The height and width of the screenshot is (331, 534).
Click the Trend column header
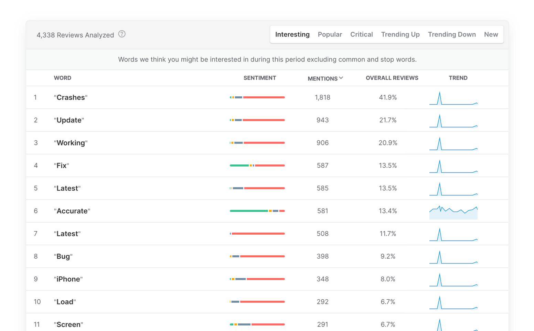[x=458, y=78]
